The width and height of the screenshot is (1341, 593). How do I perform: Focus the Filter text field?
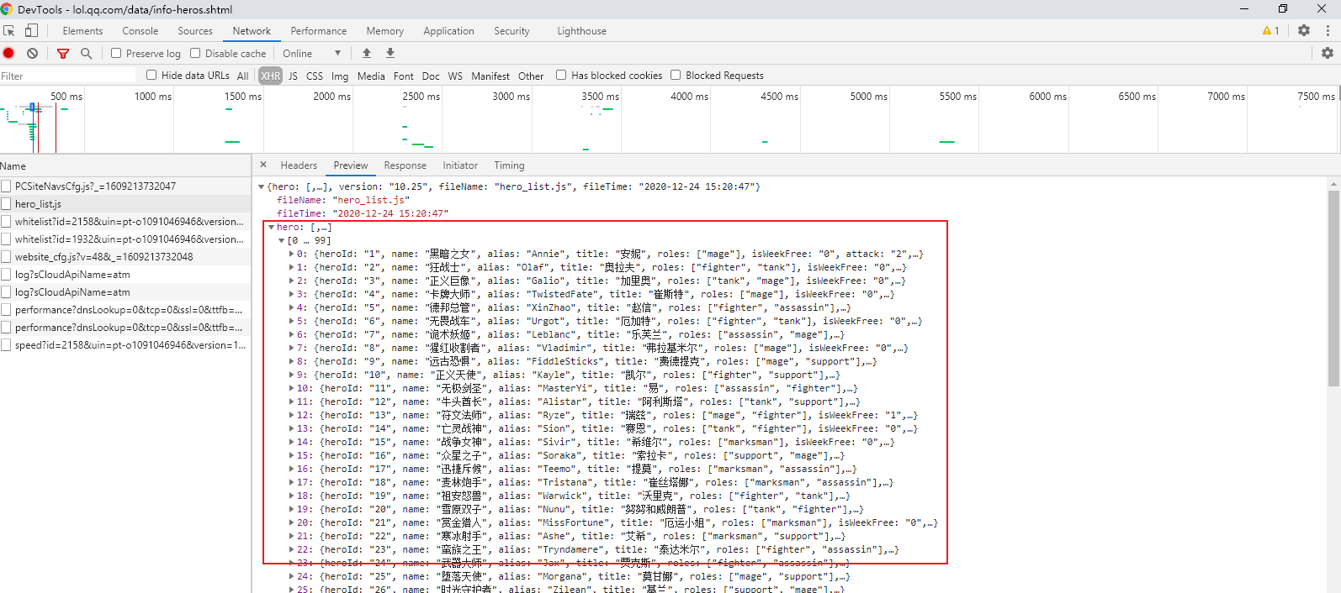tap(67, 76)
